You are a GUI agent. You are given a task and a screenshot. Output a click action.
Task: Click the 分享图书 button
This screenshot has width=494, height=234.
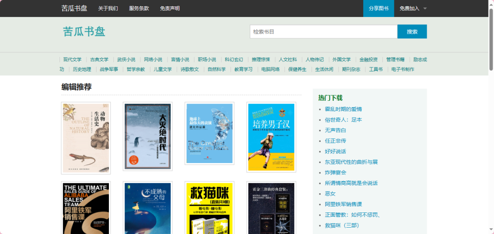pyautogui.click(x=378, y=9)
